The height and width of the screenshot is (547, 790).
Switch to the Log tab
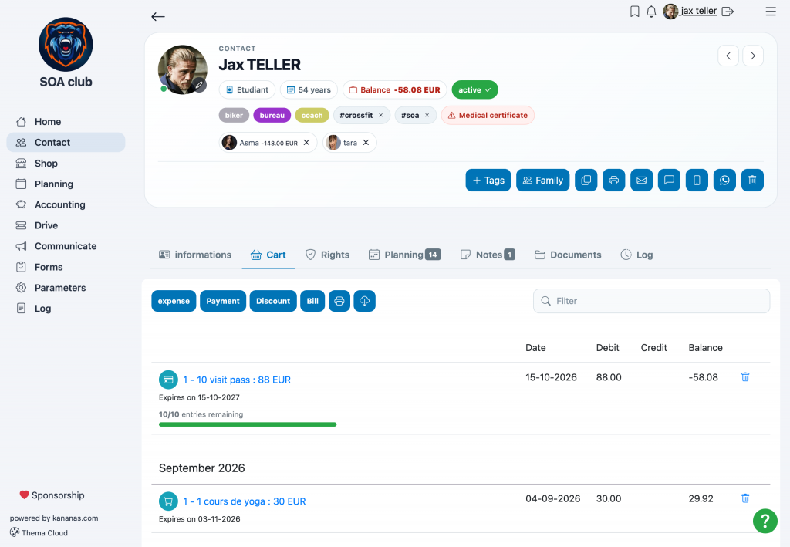(636, 255)
